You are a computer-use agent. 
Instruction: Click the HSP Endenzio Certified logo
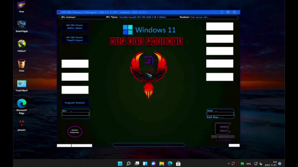pos(223,132)
